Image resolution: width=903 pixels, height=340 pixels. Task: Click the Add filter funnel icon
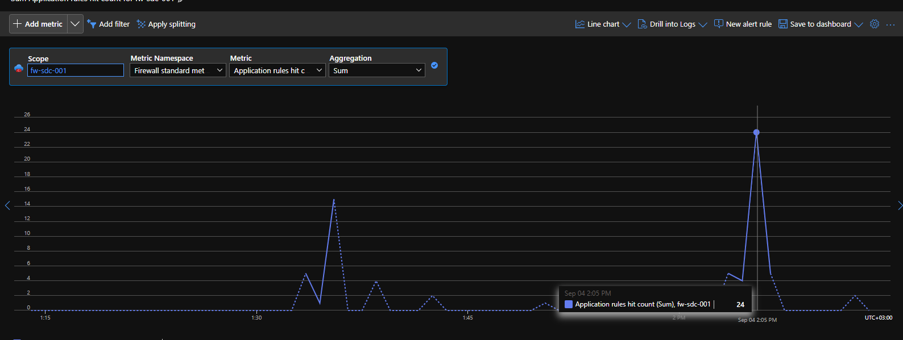[x=92, y=24]
